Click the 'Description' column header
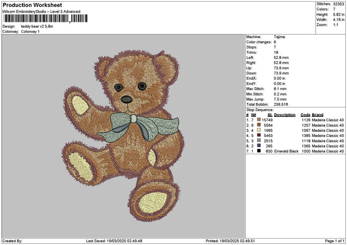 [x=285, y=115]
